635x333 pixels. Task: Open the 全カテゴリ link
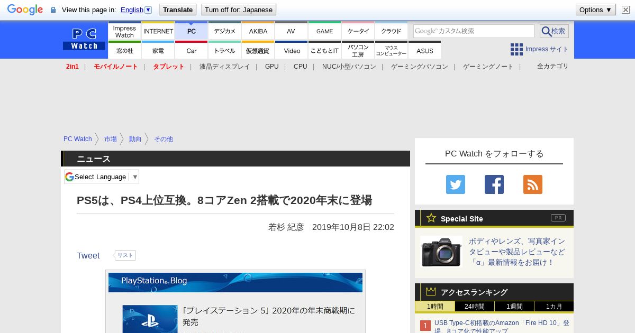[x=552, y=66]
